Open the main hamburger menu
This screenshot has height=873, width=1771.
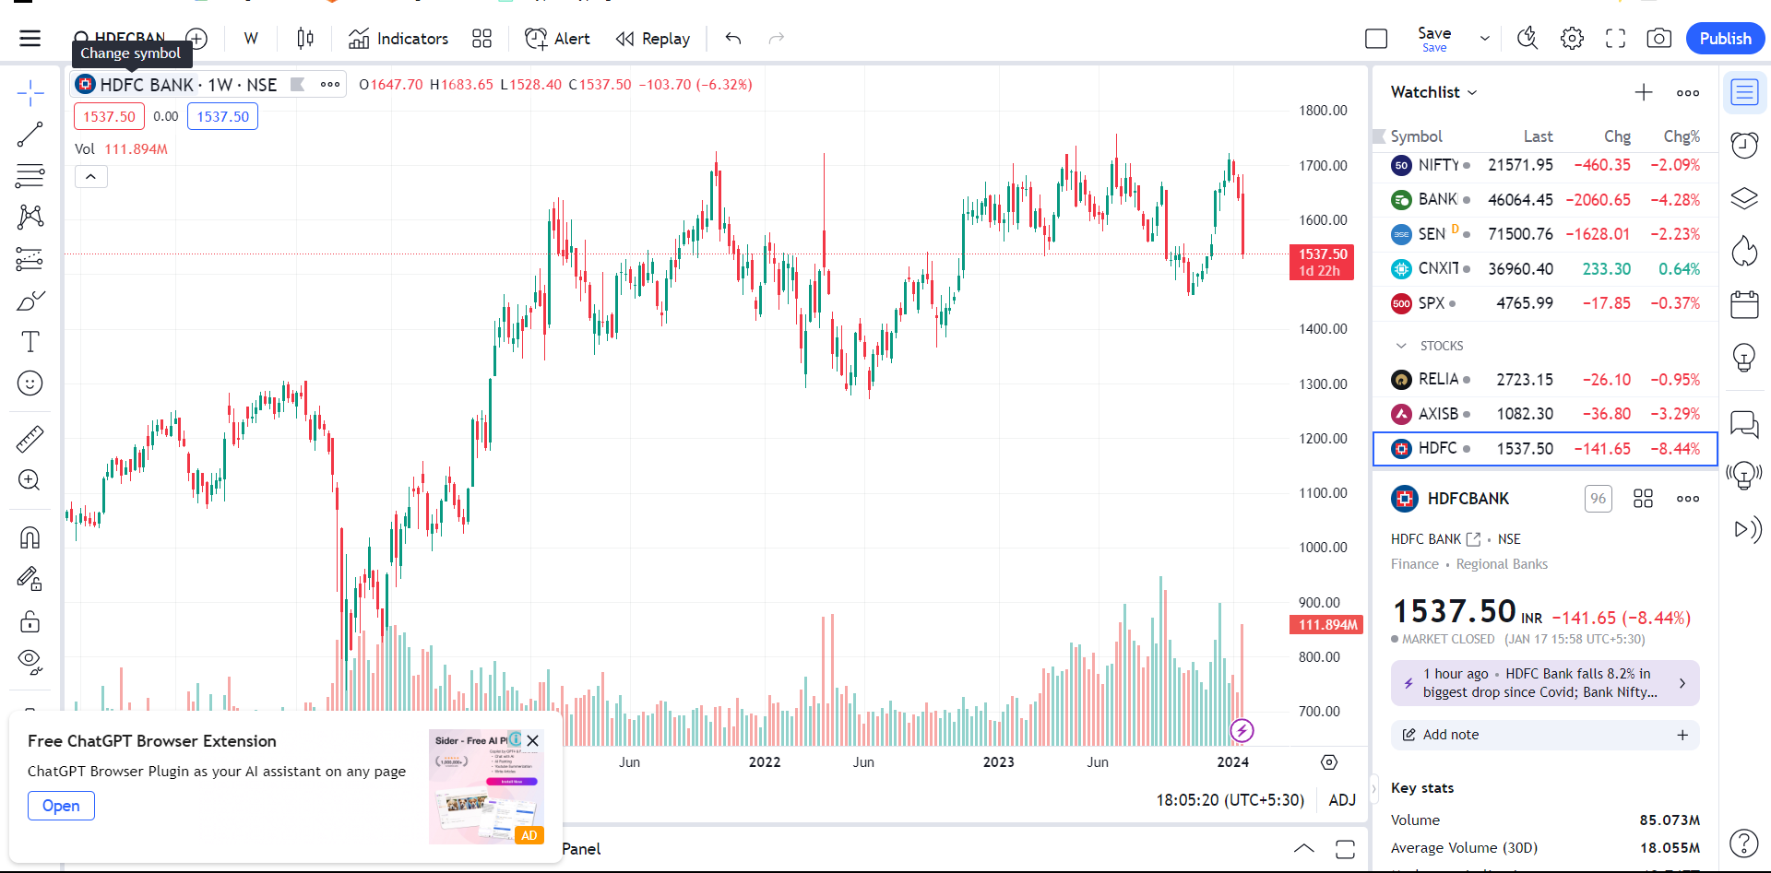tap(30, 39)
